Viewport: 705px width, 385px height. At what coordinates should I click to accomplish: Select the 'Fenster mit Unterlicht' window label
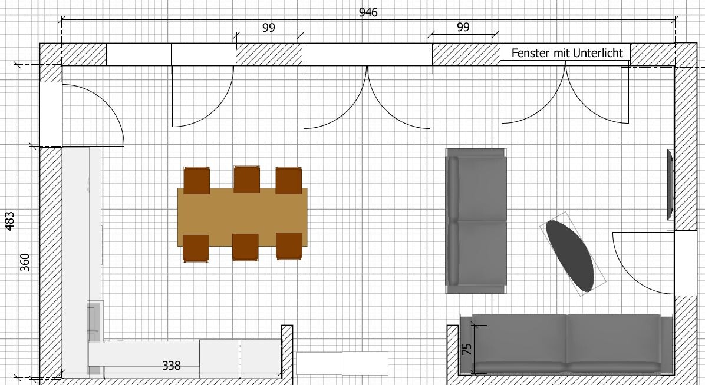566,53
